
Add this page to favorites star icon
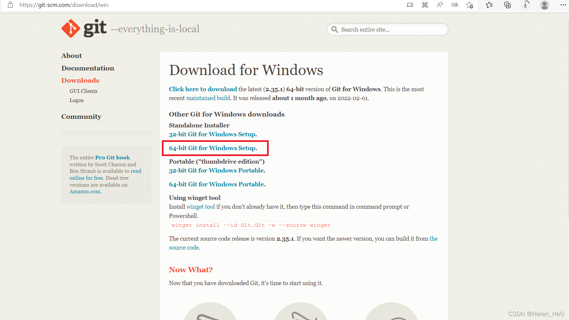click(x=470, y=5)
